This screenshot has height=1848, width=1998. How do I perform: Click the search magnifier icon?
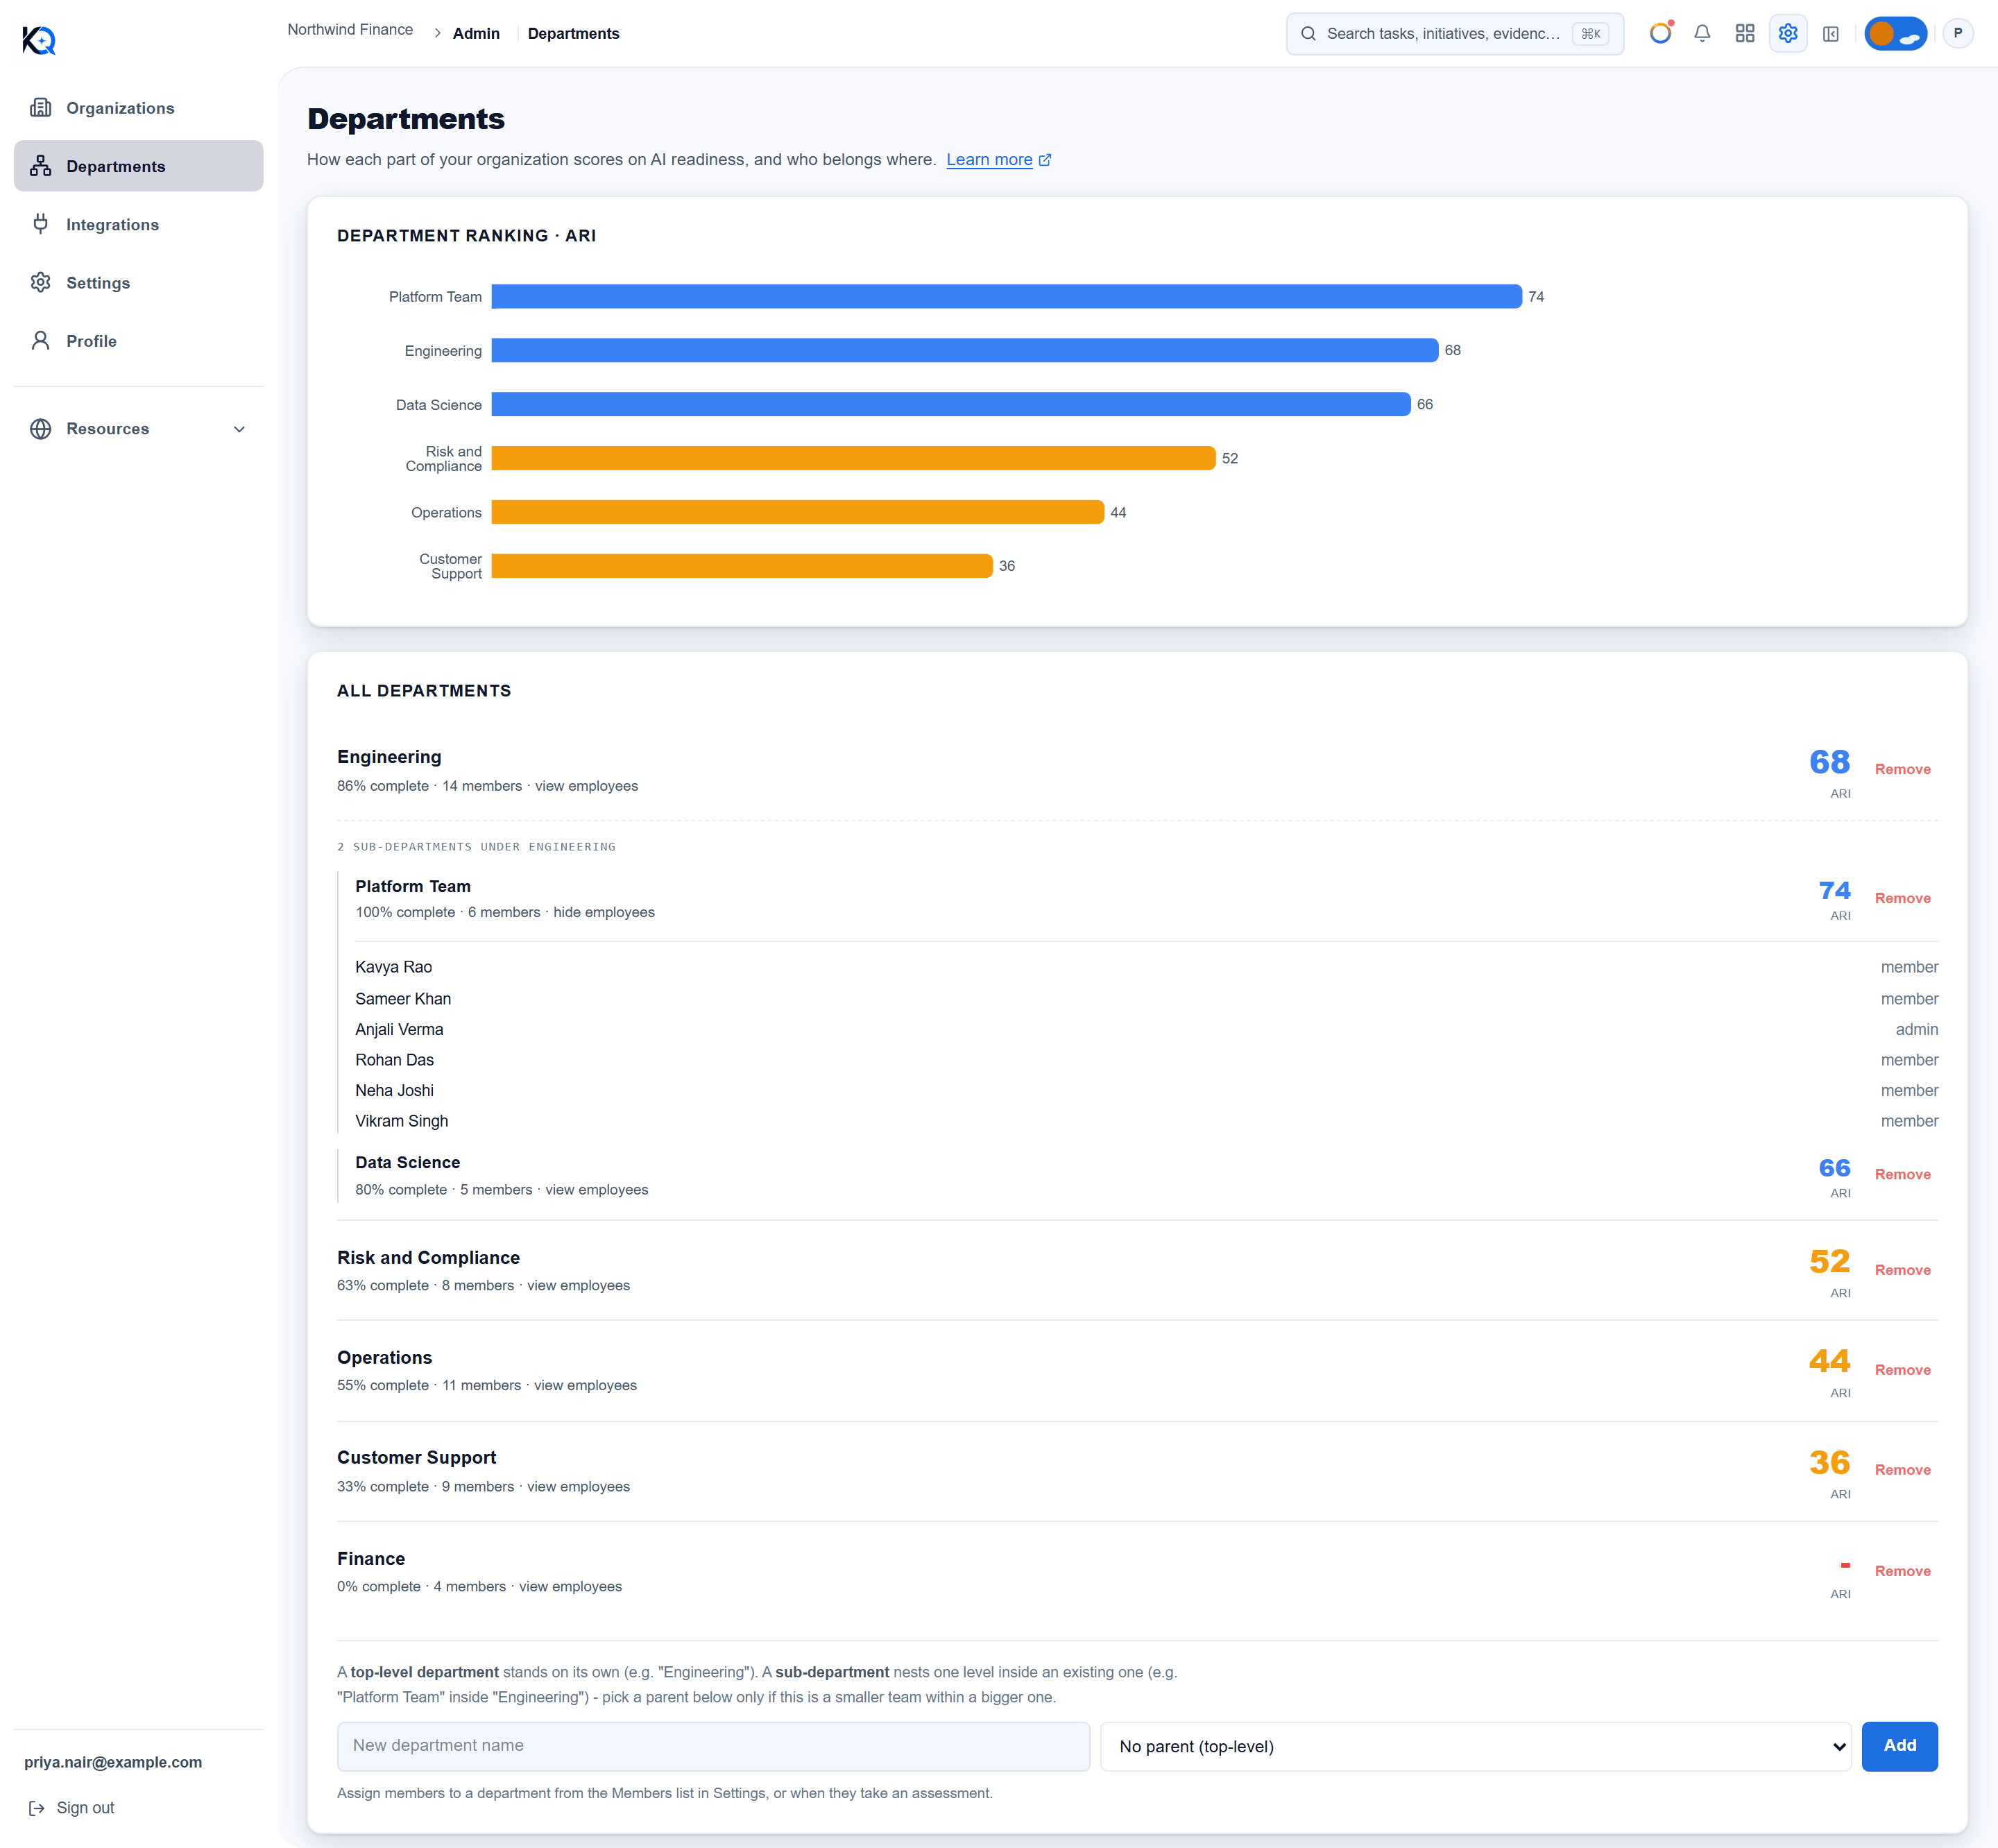pyautogui.click(x=1308, y=34)
